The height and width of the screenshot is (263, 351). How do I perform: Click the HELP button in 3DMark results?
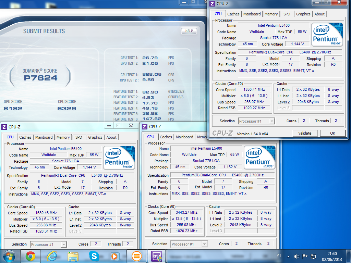(189, 31)
